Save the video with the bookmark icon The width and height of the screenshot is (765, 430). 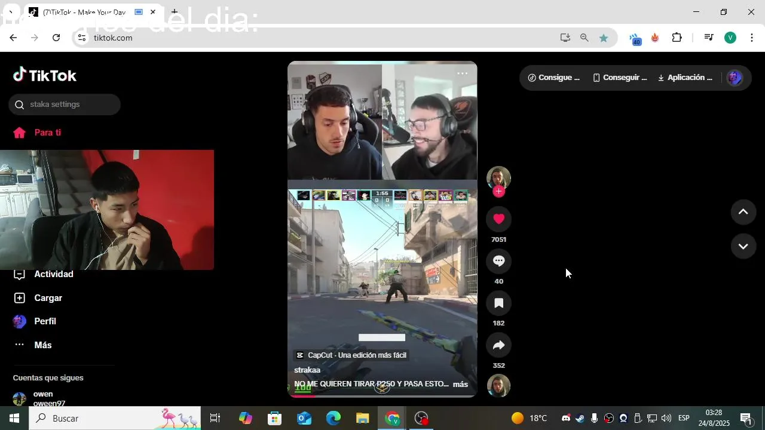click(x=498, y=303)
